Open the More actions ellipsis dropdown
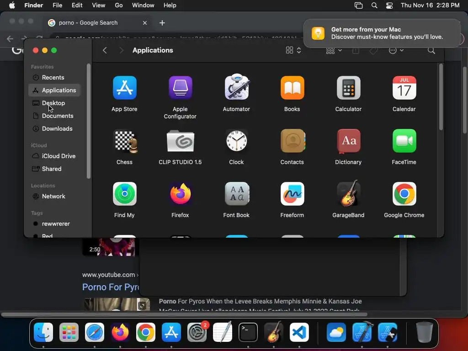 tap(396, 50)
